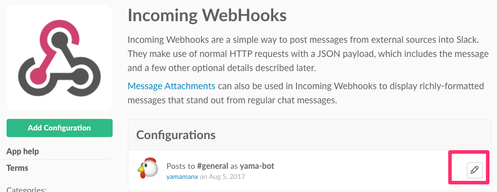497x192 pixels.
Task: Click the text about richly-formatted messages
Action: point(306,93)
